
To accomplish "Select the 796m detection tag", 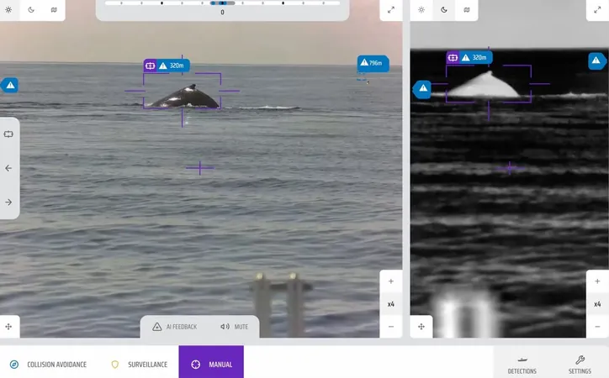I will tap(373, 63).
